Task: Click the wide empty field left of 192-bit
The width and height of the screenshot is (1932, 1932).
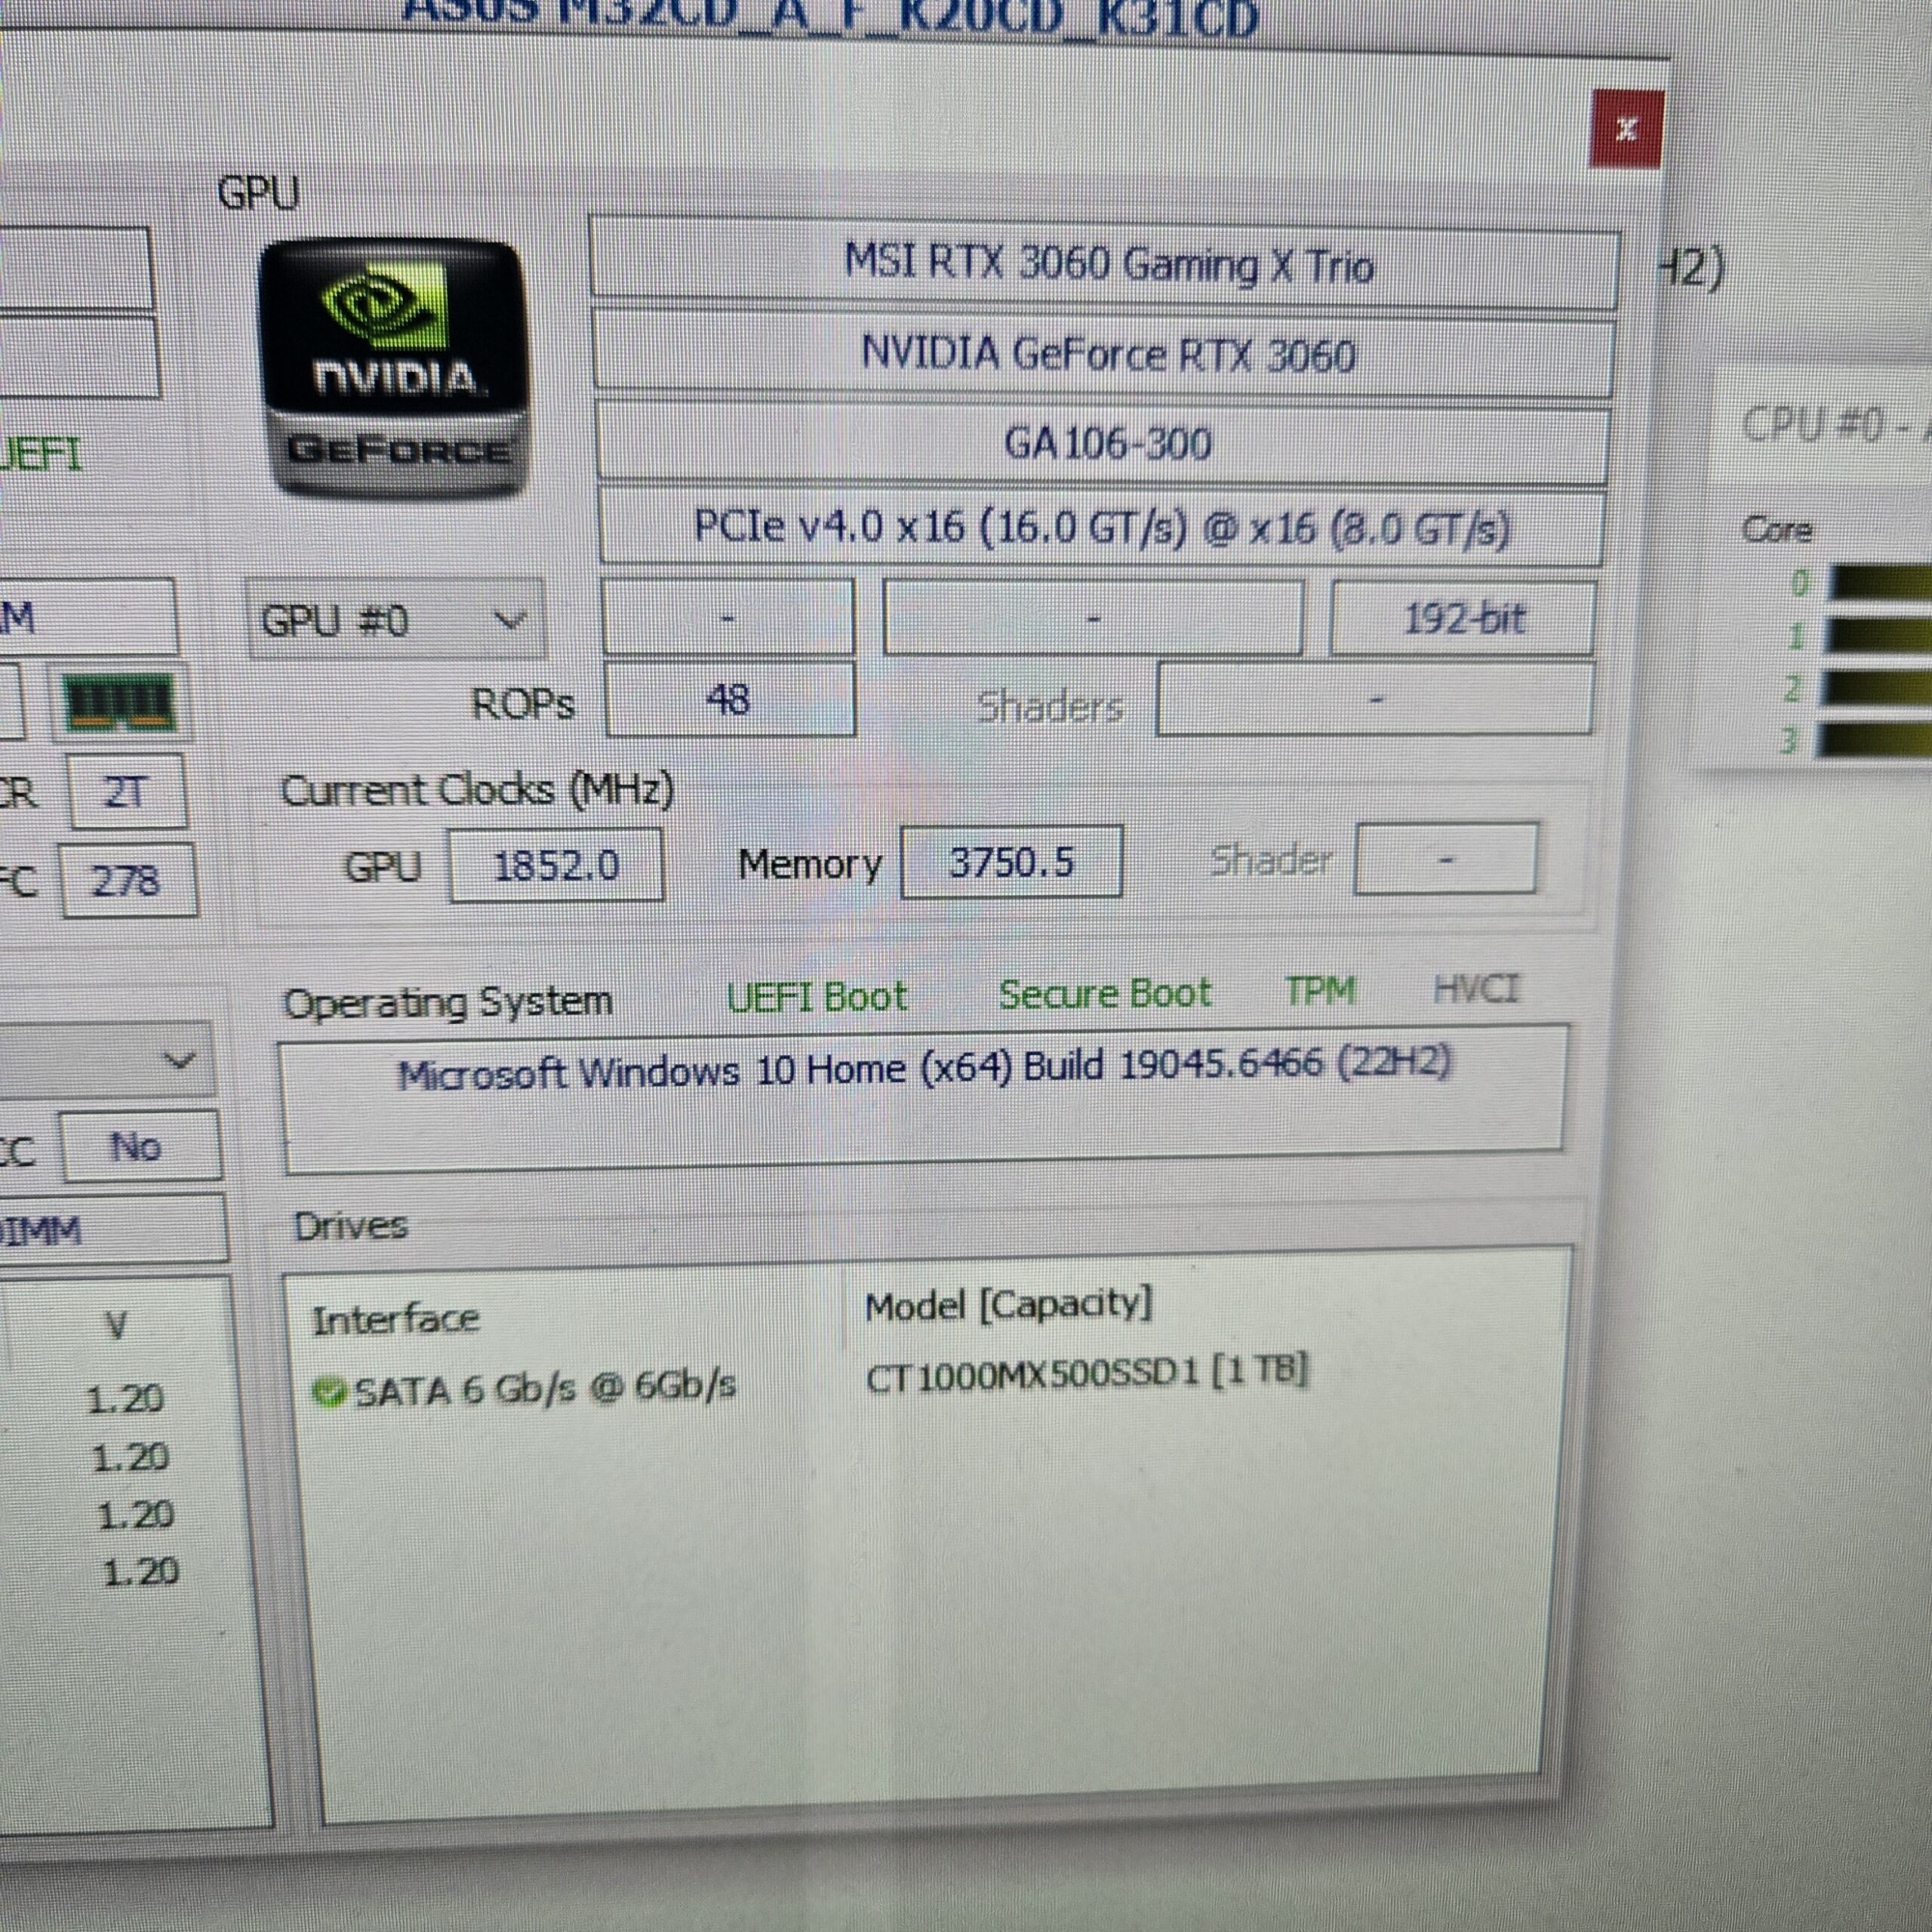Action: click(1093, 618)
